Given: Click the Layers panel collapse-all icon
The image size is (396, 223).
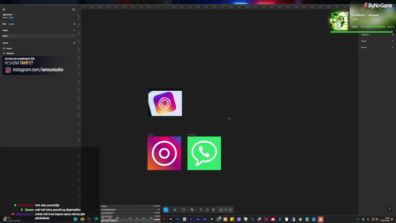Looking at the screenshot, I should tap(74, 43).
